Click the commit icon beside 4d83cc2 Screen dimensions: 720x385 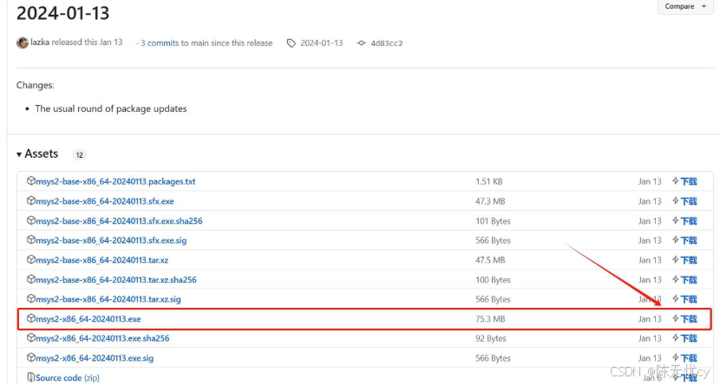click(362, 43)
